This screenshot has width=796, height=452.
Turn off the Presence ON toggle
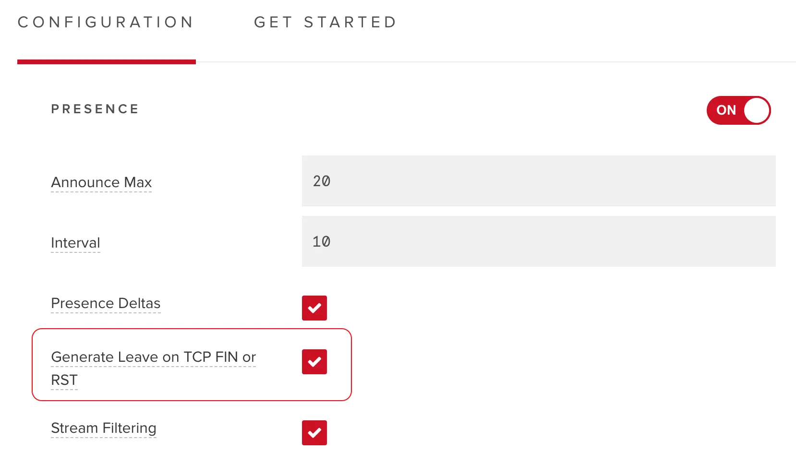(738, 110)
